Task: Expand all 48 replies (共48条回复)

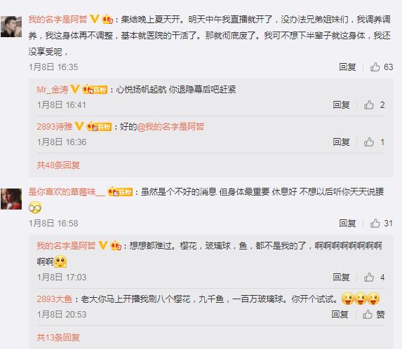Action: click(58, 165)
